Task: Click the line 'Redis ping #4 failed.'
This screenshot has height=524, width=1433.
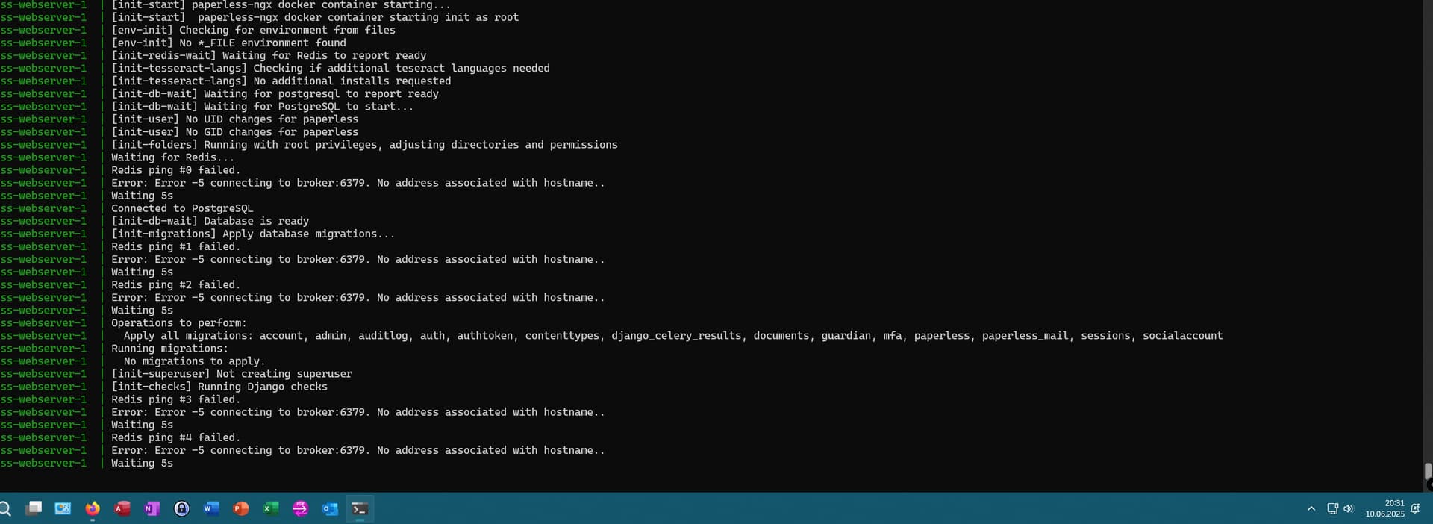Action: (x=176, y=437)
